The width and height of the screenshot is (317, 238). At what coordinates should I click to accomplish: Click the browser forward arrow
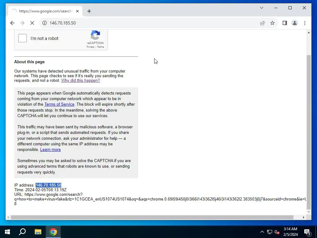[x=22, y=23]
